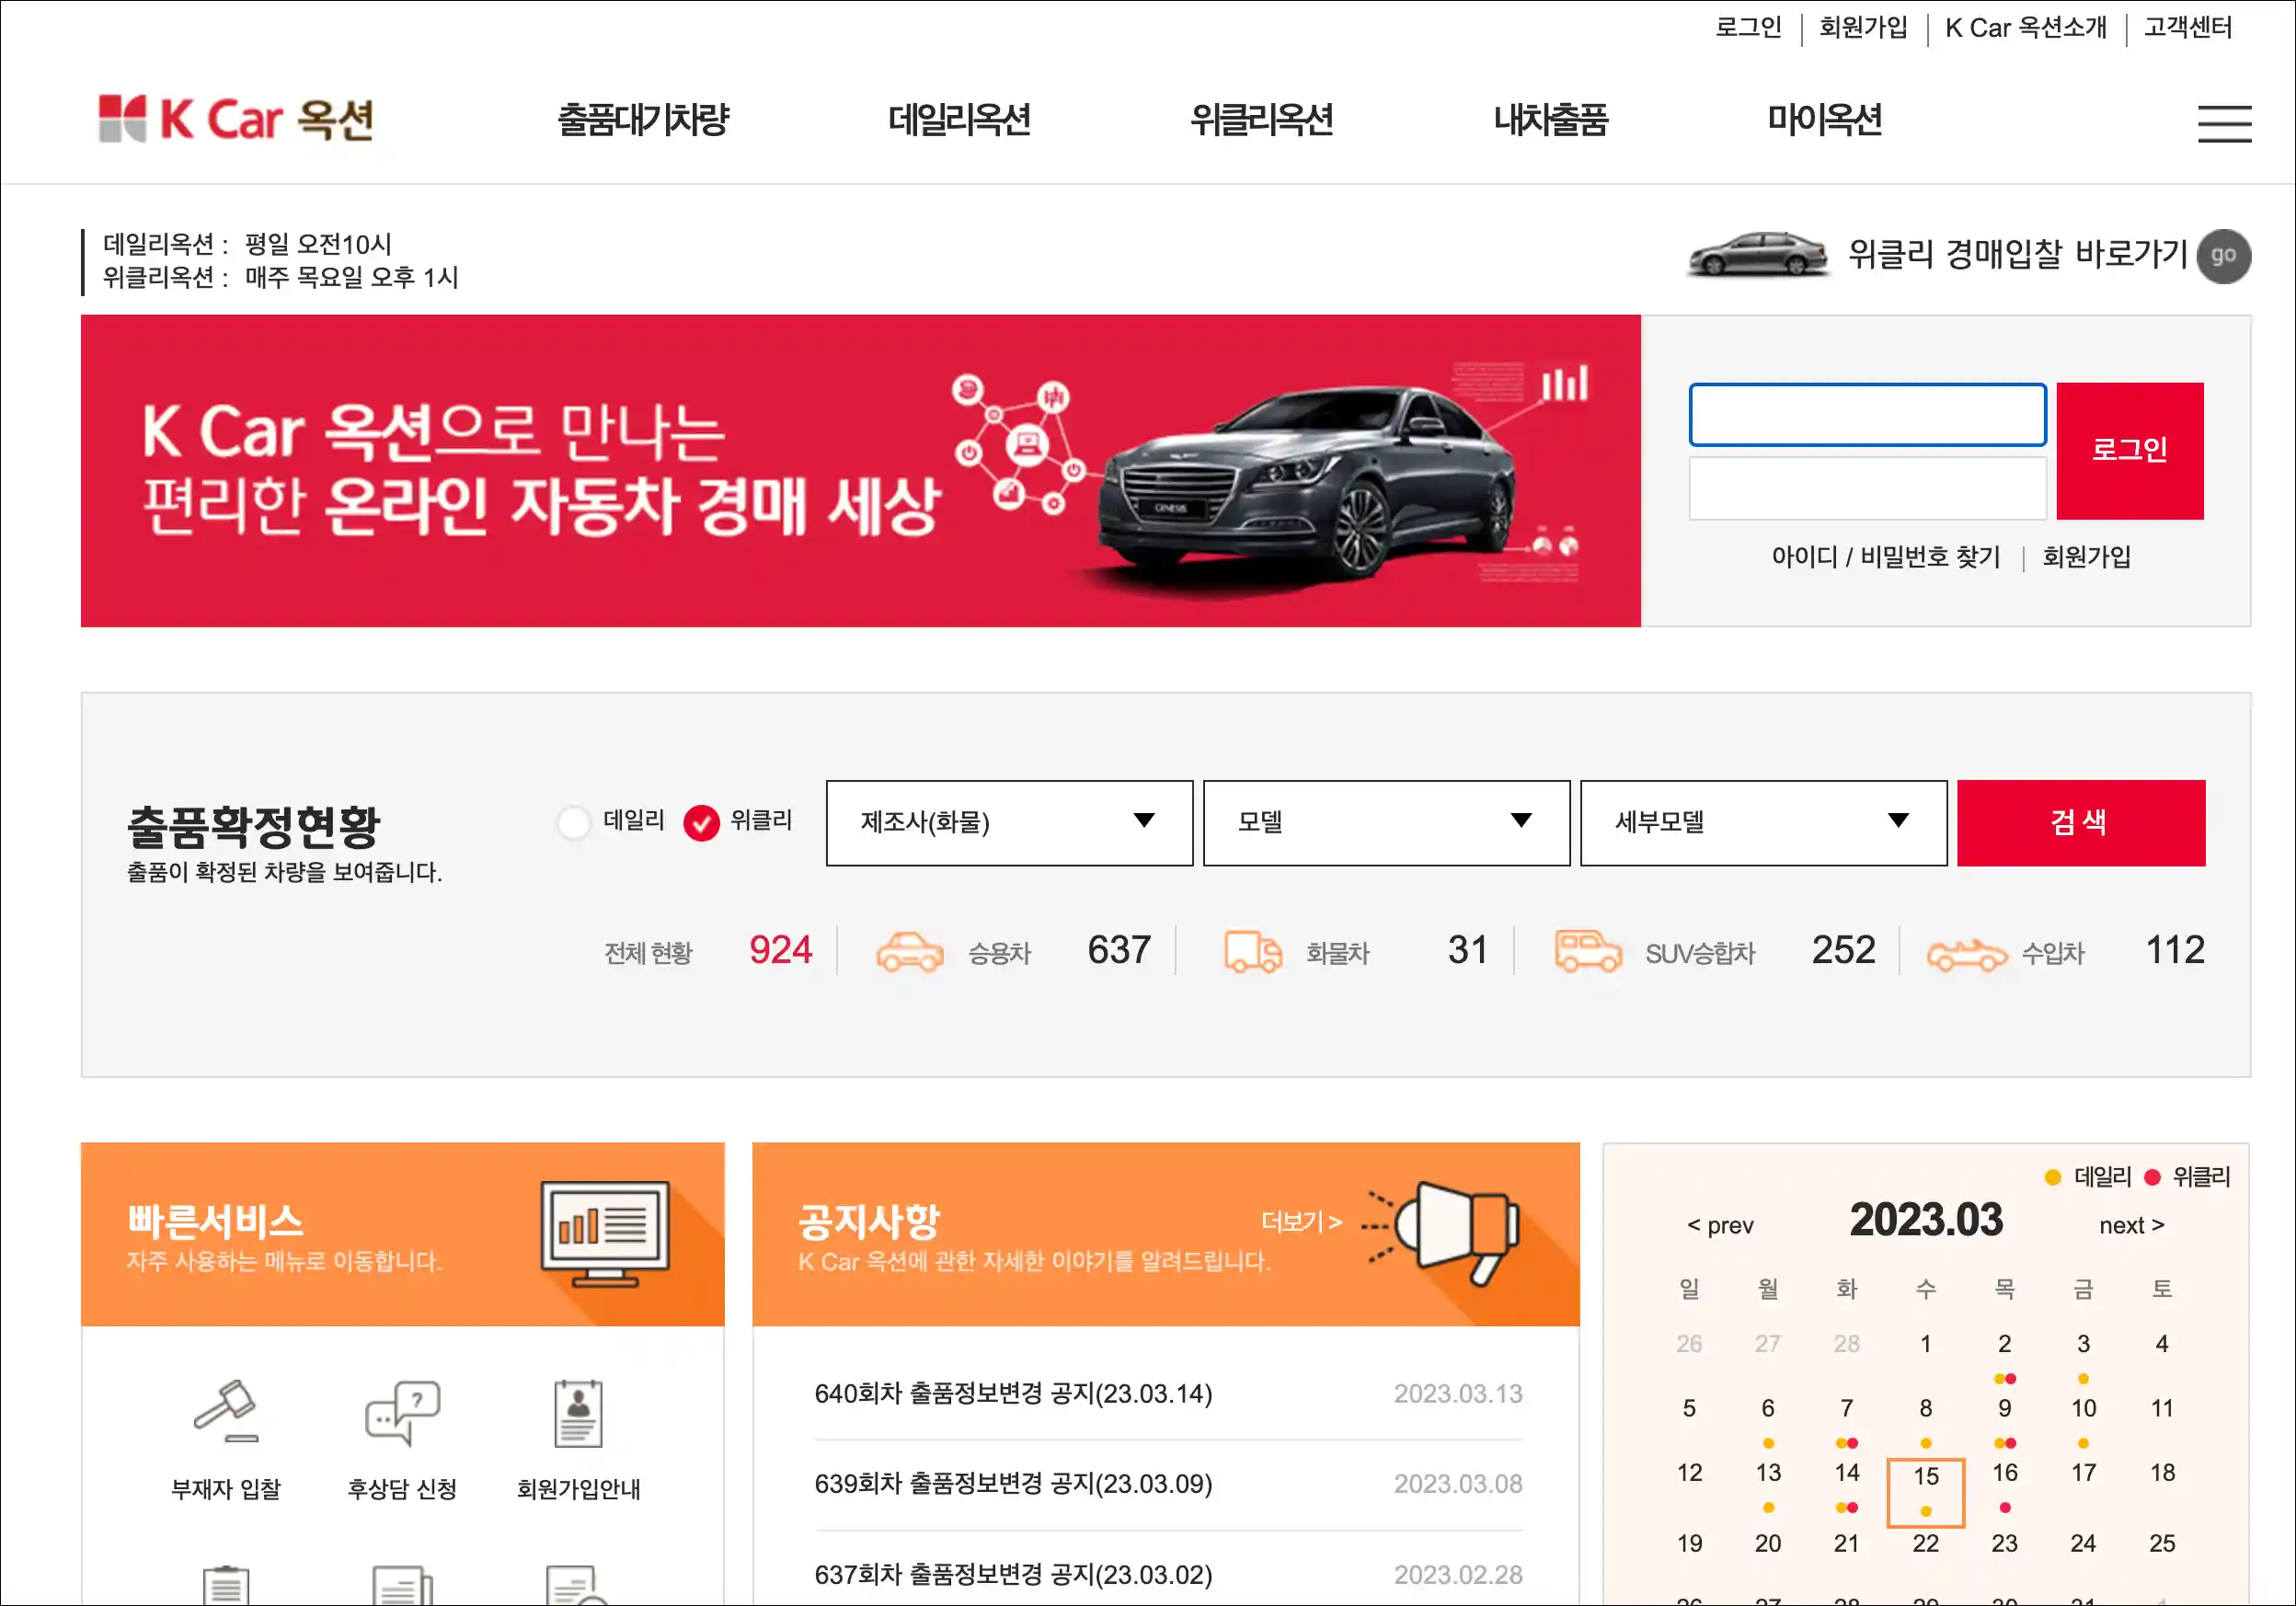Click the monitor chart icon in 빠른서비스
The height and width of the screenshot is (1606, 2296).
(x=605, y=1233)
